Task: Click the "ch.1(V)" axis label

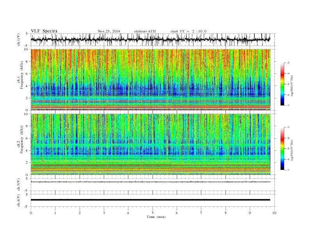Action: tap(19, 40)
